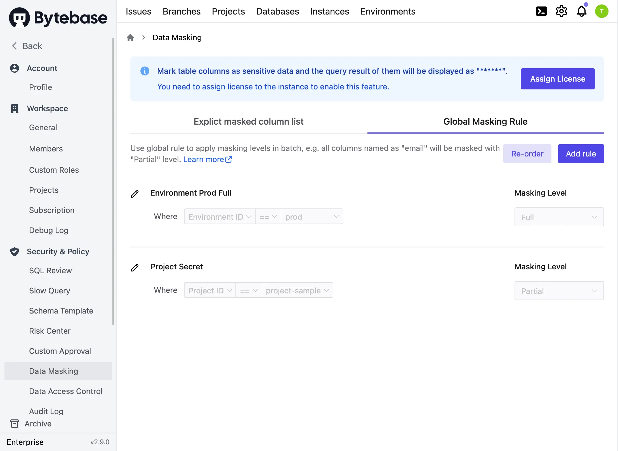Open the Databases top menu
The image size is (618, 451).
point(277,11)
